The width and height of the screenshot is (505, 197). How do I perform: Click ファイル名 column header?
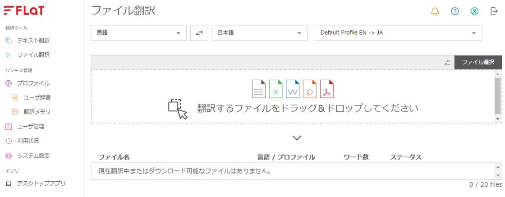(x=114, y=157)
